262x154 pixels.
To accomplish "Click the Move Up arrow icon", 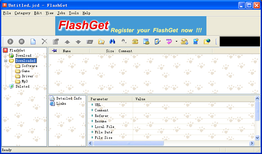I will [67, 42].
